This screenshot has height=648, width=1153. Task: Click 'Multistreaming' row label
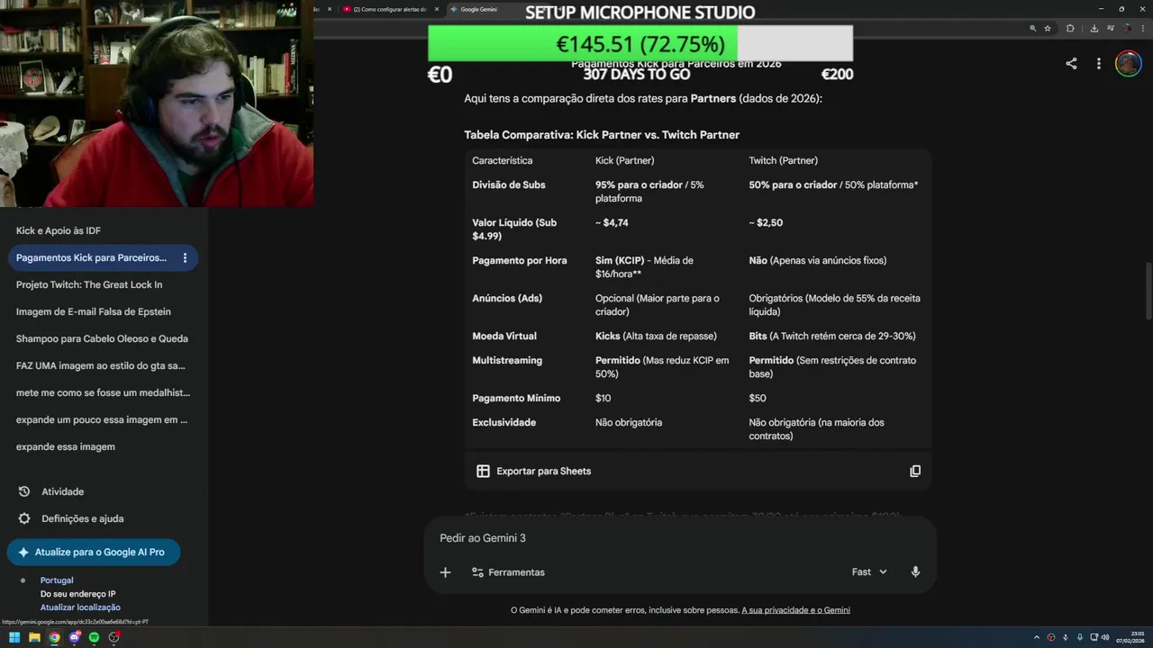(507, 360)
